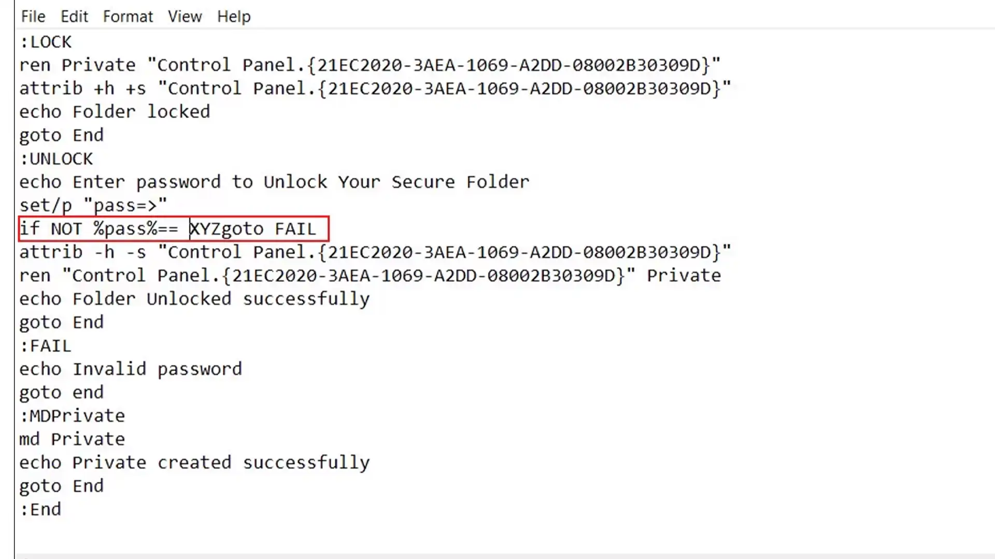Click the View menu
This screenshot has width=995, height=559.
pyautogui.click(x=184, y=16)
